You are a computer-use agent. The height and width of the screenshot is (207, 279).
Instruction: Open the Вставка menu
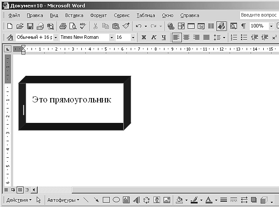pyautogui.click(x=74, y=15)
